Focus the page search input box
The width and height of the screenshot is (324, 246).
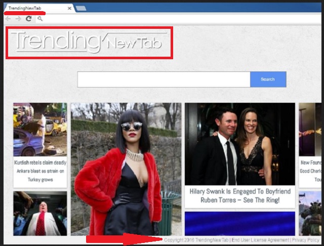(164, 79)
